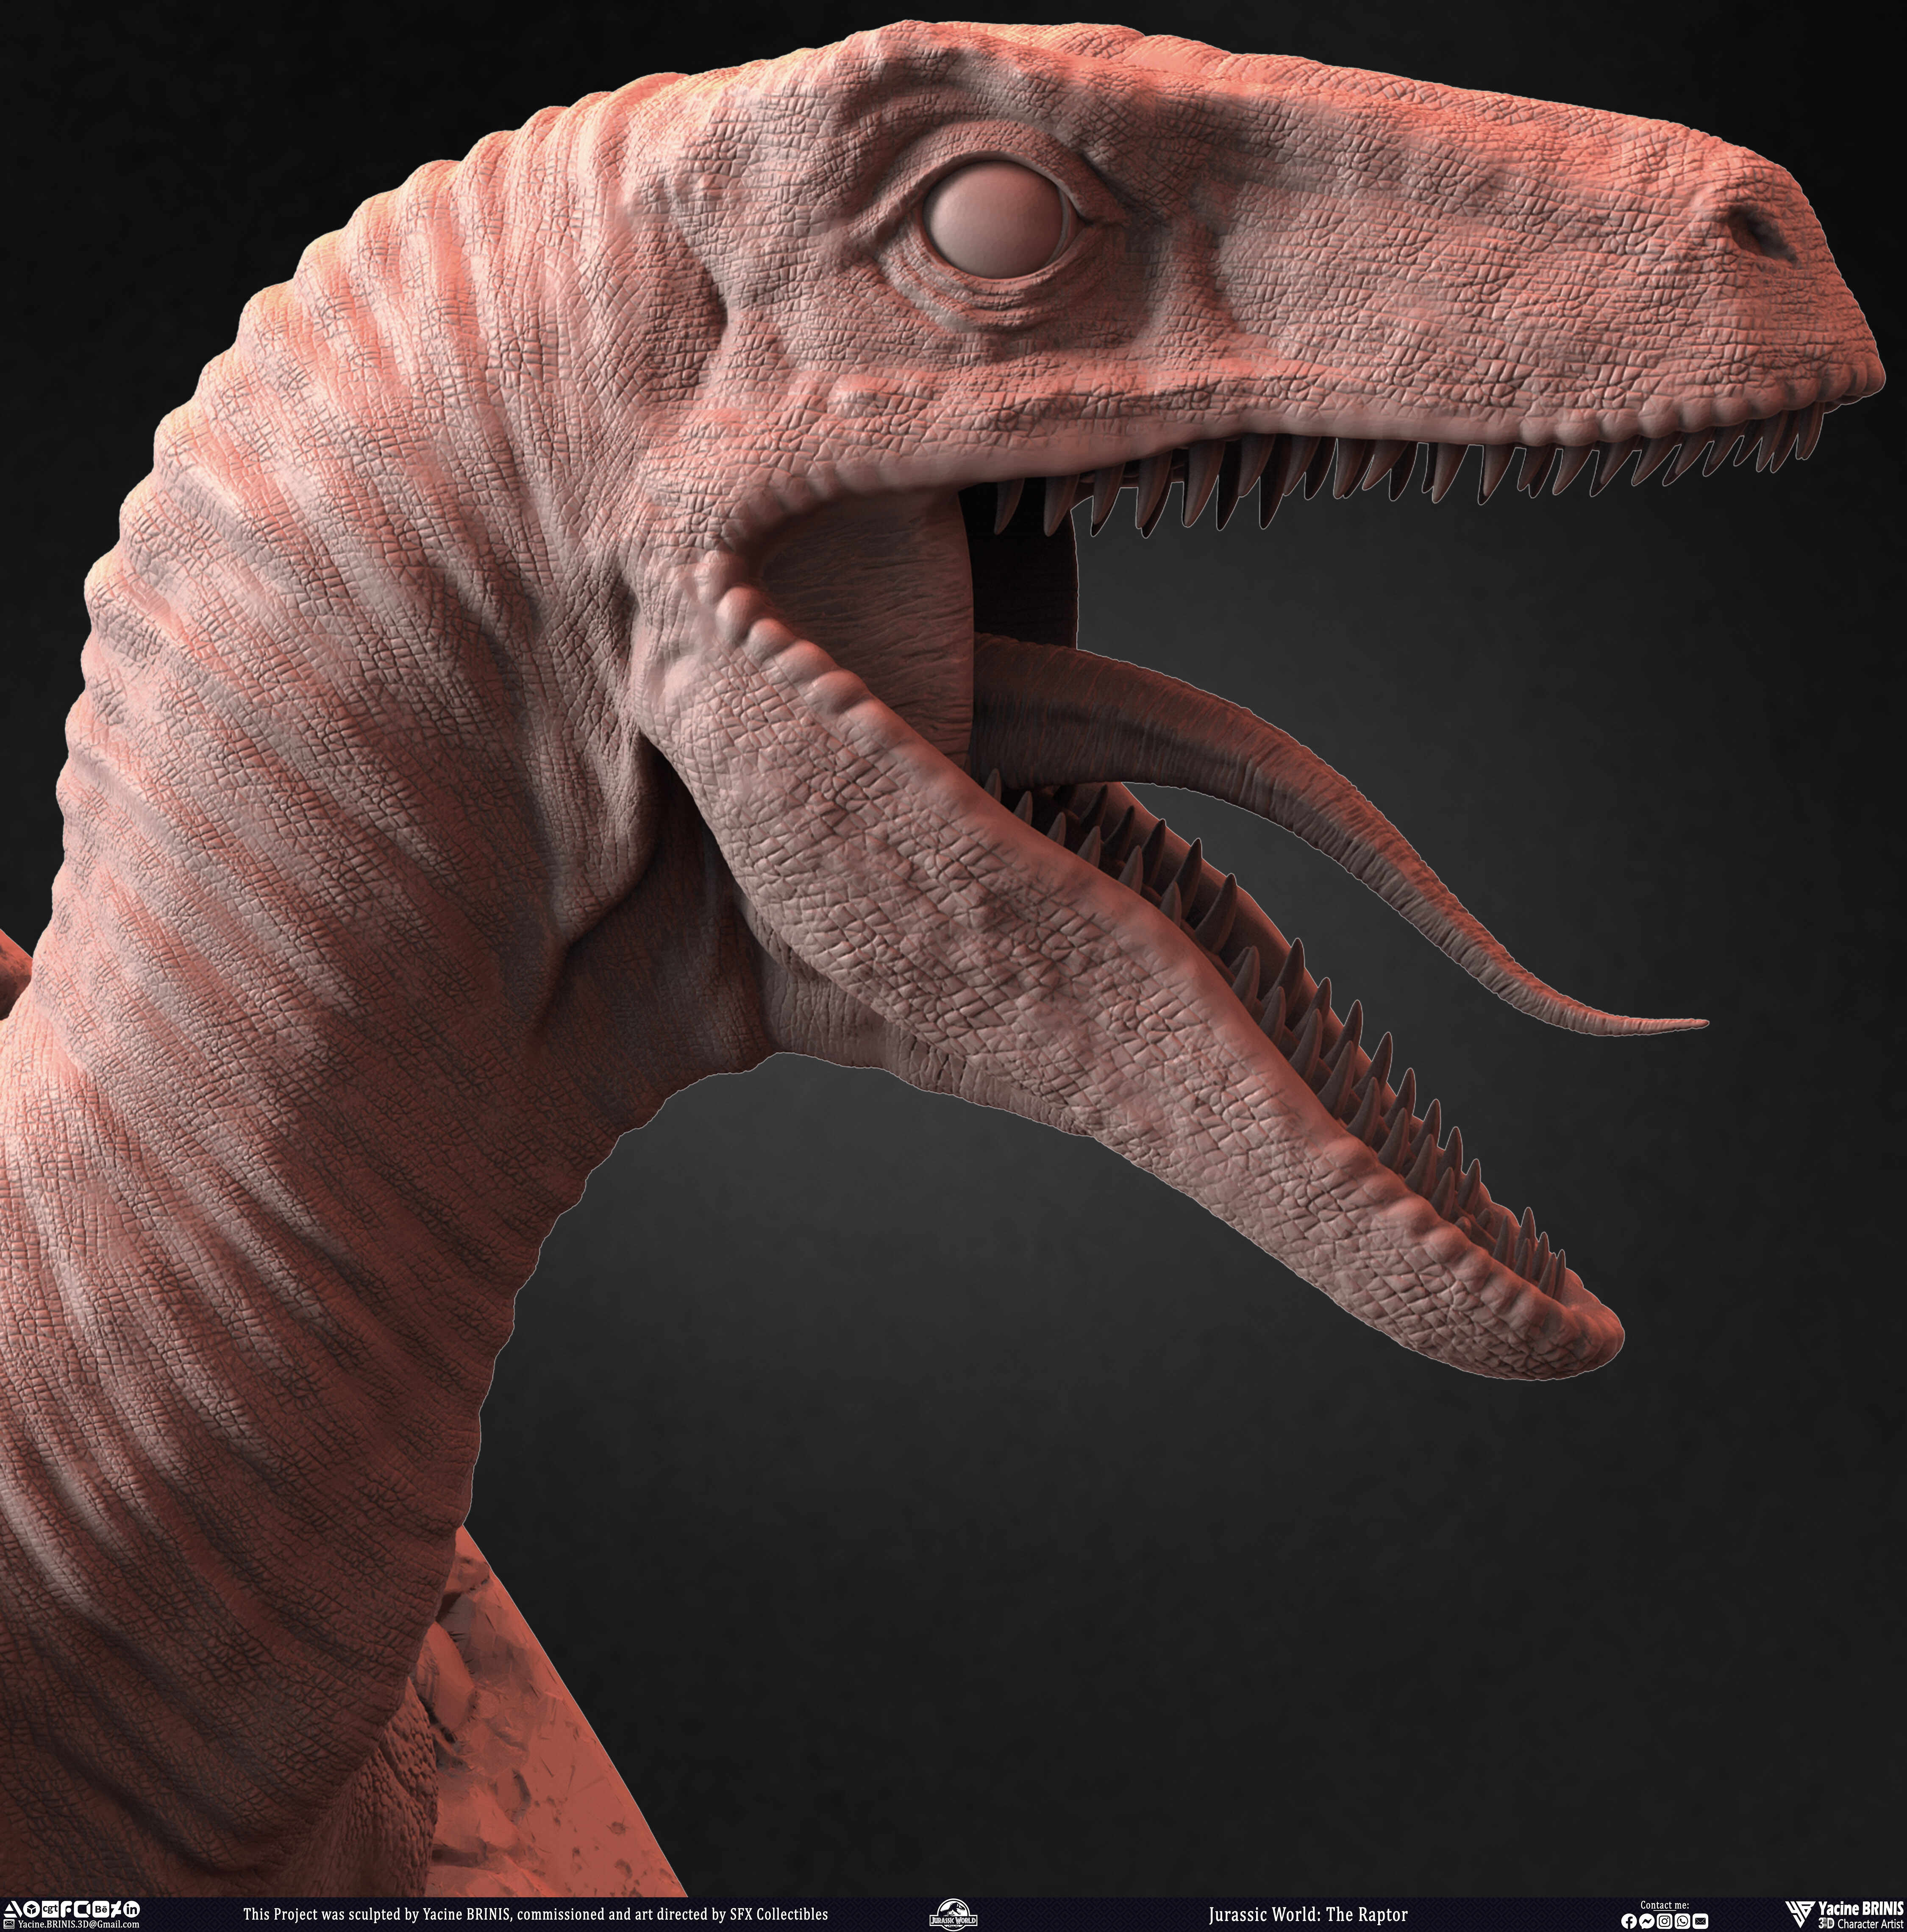The image size is (1907, 1932).
Task: Open the ArtStation profile icon
Action: (x=14, y=1910)
